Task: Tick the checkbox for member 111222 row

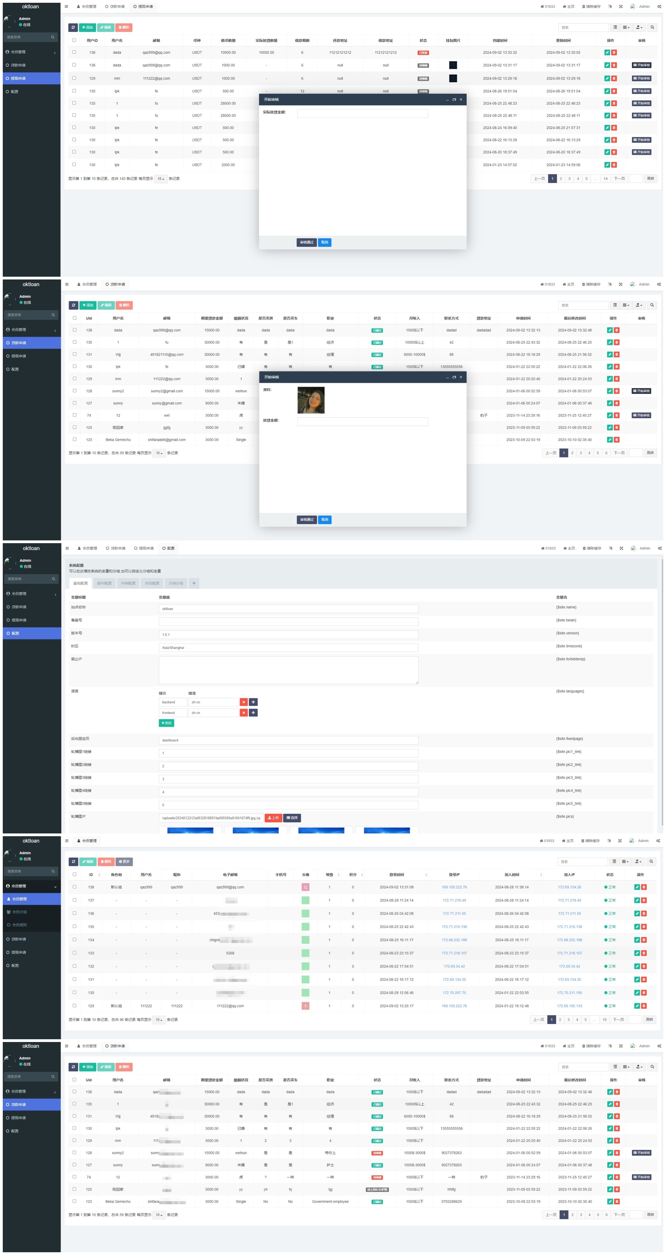Action: click(x=74, y=1005)
